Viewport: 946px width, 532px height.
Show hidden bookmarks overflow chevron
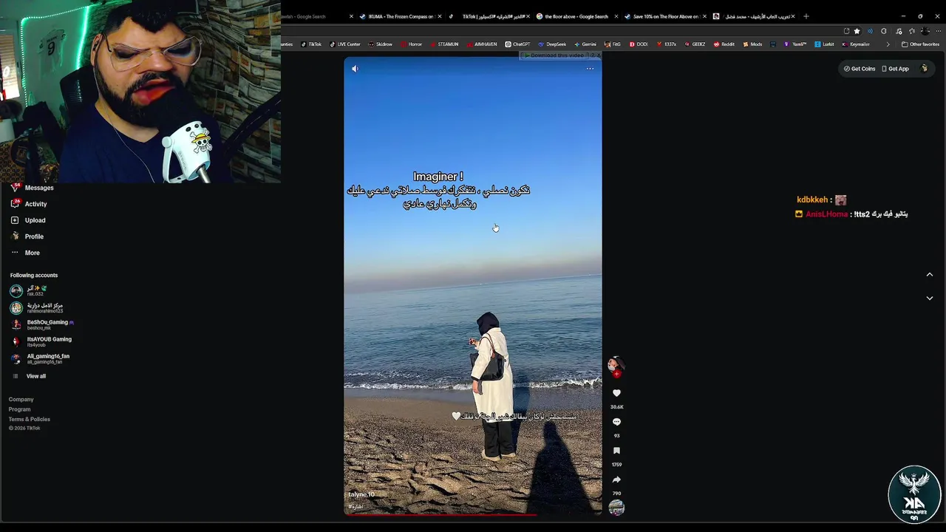click(888, 44)
